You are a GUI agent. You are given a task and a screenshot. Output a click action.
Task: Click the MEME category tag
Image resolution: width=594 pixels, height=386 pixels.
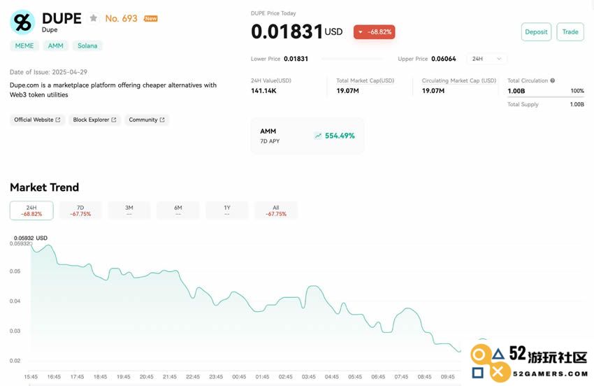point(24,45)
